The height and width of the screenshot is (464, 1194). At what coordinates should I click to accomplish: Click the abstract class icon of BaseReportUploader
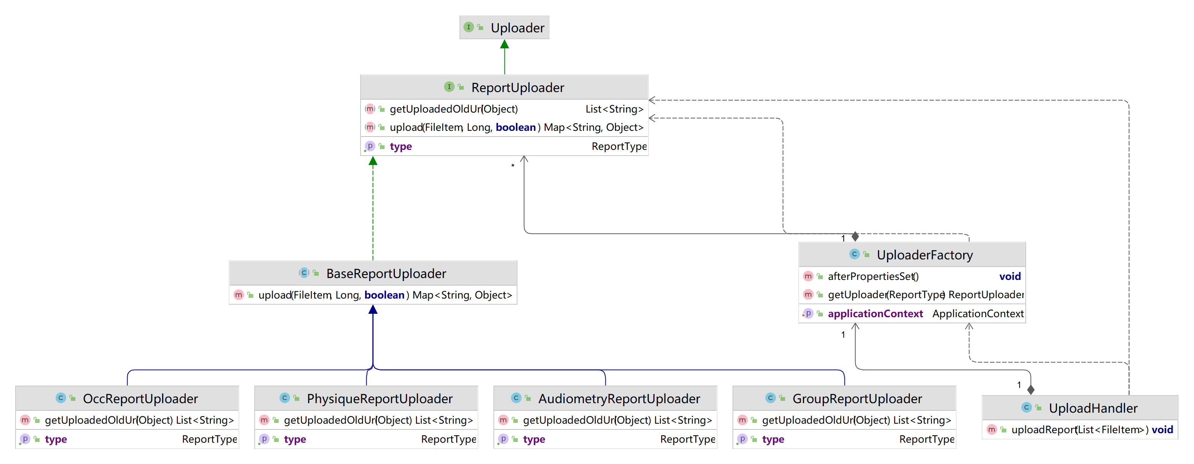(x=303, y=273)
